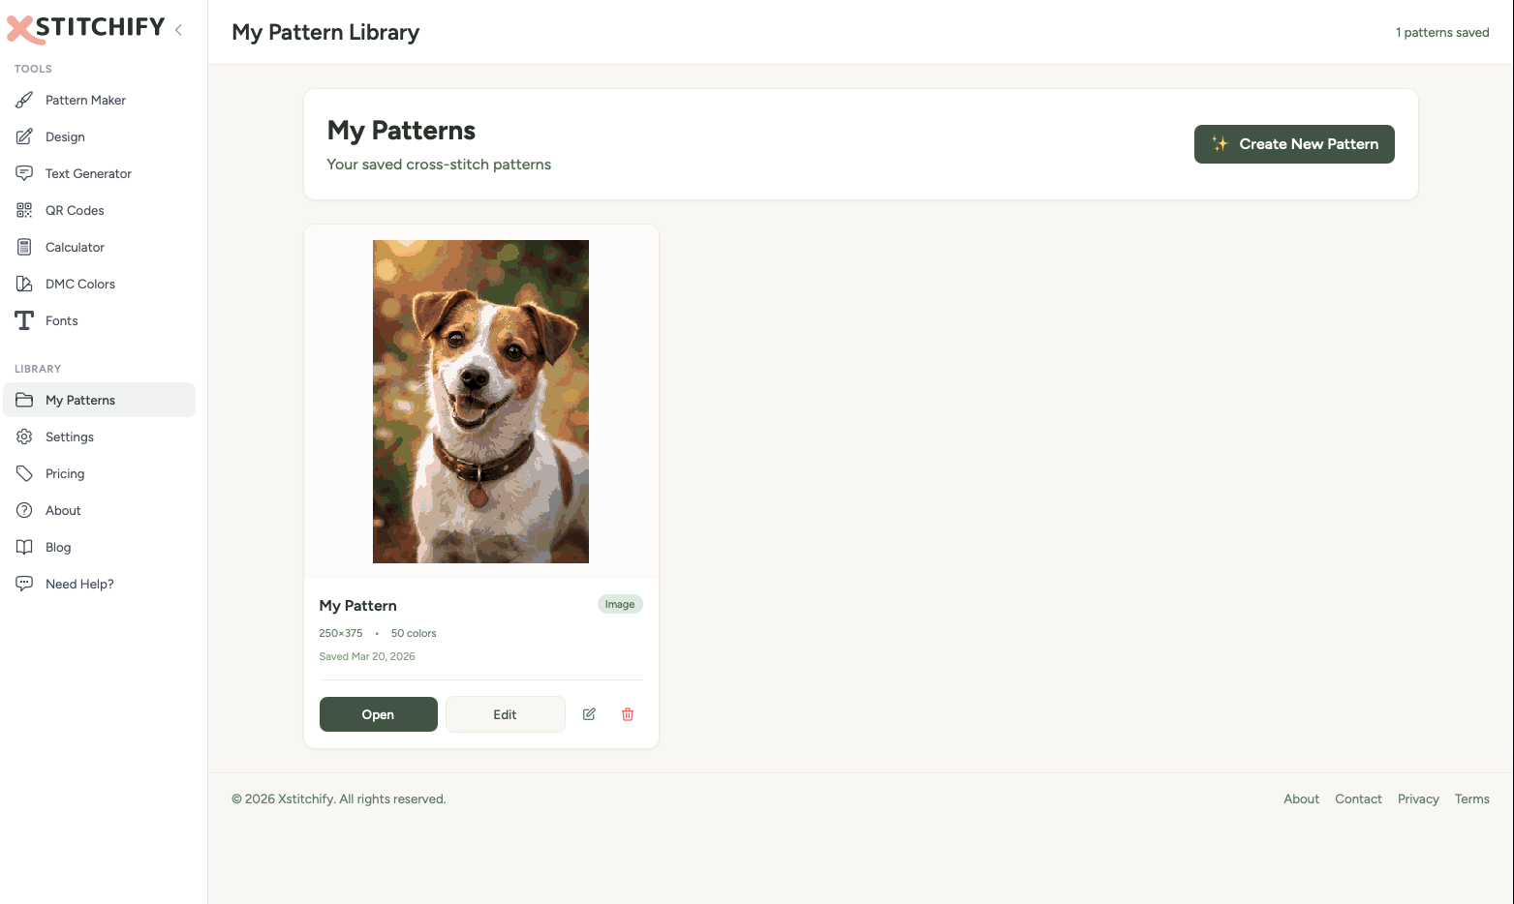Select the Pattern Maker tool
1514x904 pixels.
[85, 100]
